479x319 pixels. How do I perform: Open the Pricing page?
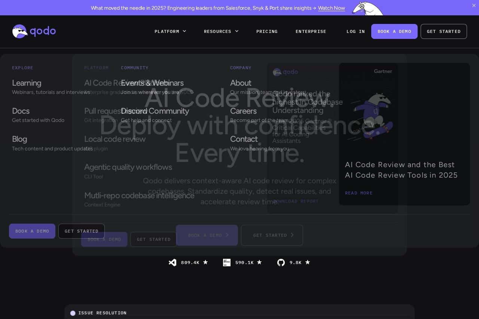click(267, 31)
